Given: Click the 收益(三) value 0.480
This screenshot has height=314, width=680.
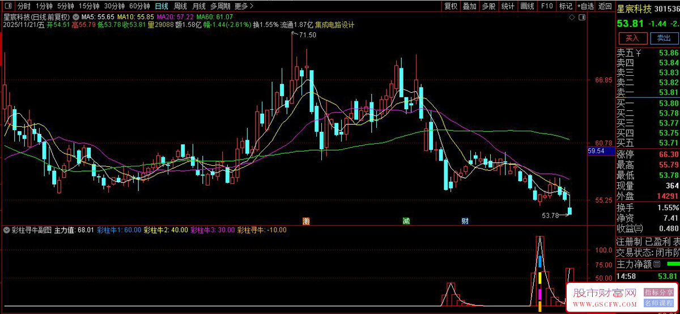Looking at the screenshot, I should coord(669,229).
